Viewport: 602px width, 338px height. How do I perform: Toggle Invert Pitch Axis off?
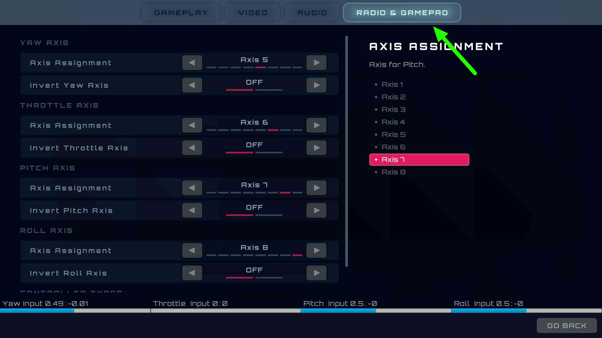coord(254,211)
